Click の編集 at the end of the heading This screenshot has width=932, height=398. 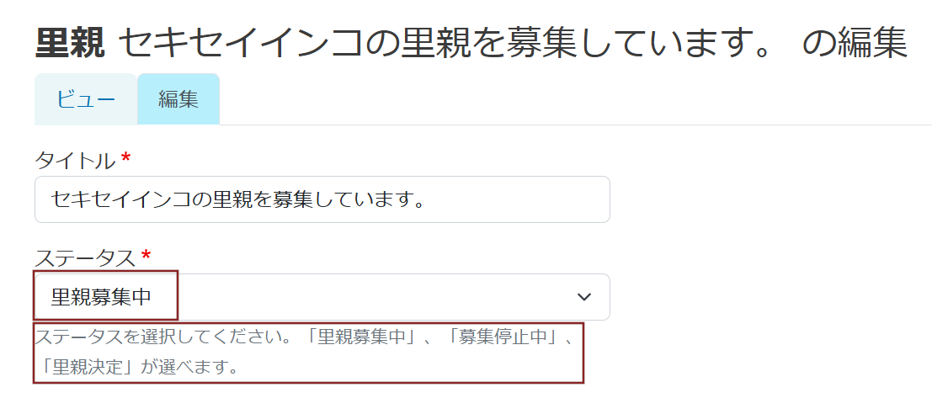click(x=853, y=44)
